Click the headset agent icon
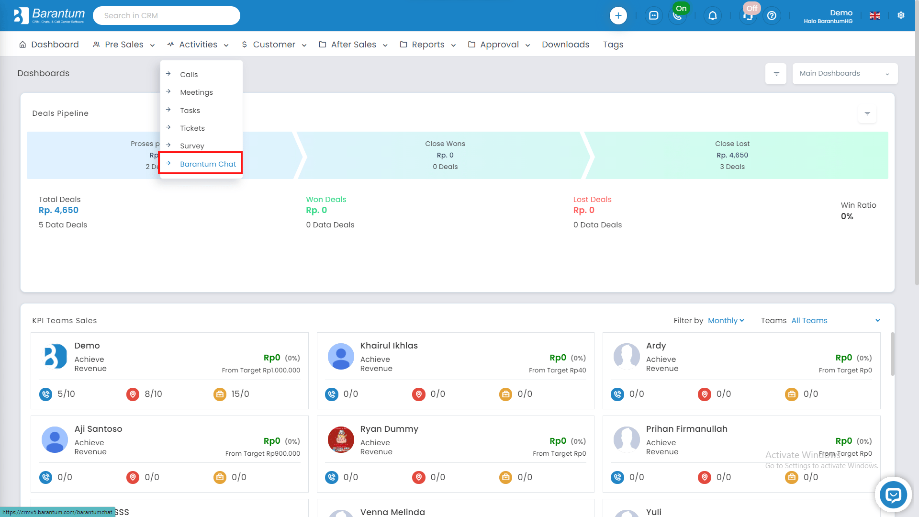The height and width of the screenshot is (517, 919). [748, 16]
